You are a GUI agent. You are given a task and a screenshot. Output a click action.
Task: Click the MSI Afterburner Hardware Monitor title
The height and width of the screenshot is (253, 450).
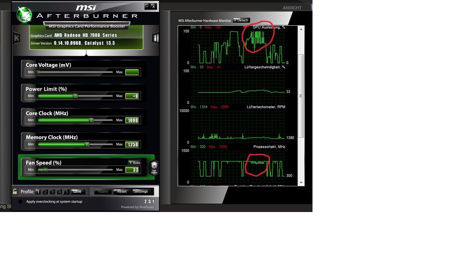(x=205, y=21)
